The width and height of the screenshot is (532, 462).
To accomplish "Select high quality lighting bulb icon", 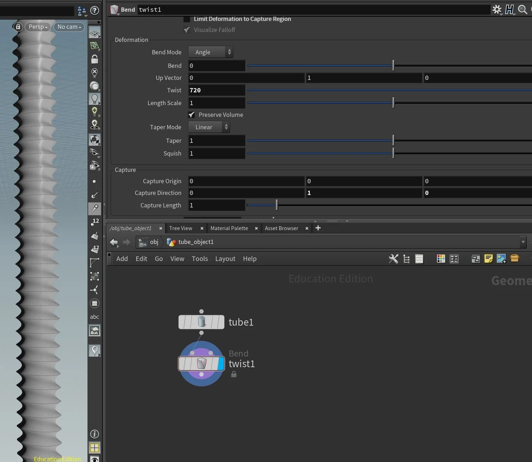I will (94, 112).
